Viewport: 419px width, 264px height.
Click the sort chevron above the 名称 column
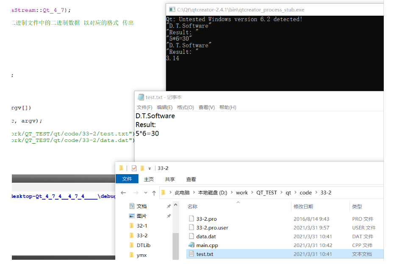(x=238, y=202)
